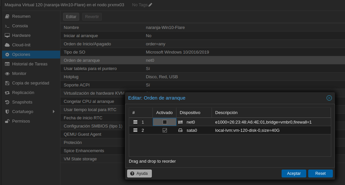Image resolution: width=345 pixels, height=185 pixels.
Task: Click the Replicación arrows icon
Action: click(x=7, y=93)
